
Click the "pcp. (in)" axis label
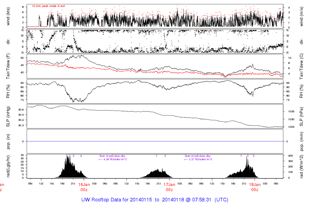[8, 141]
